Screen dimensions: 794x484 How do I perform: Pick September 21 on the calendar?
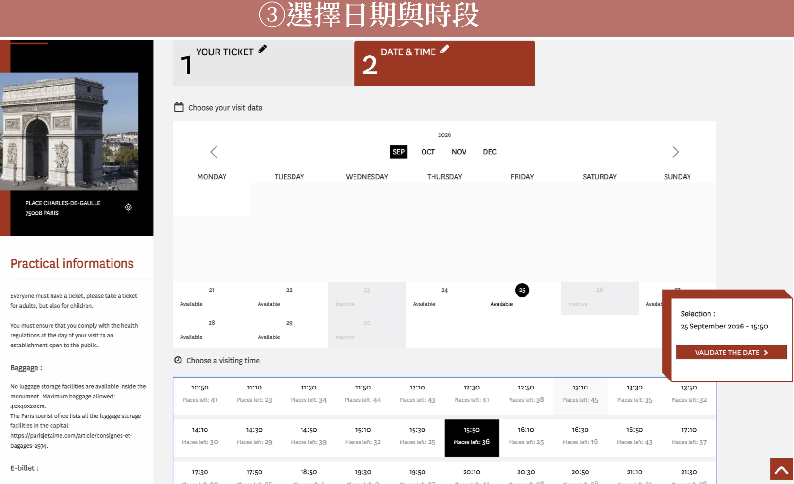[212, 298]
